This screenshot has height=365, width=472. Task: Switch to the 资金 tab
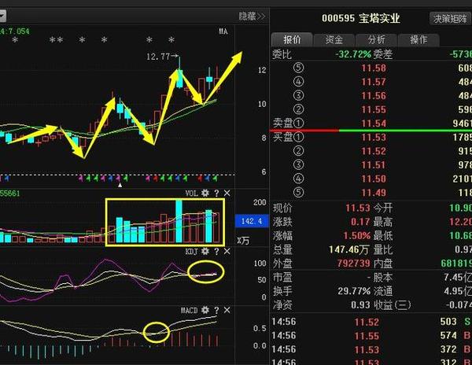[334, 39]
